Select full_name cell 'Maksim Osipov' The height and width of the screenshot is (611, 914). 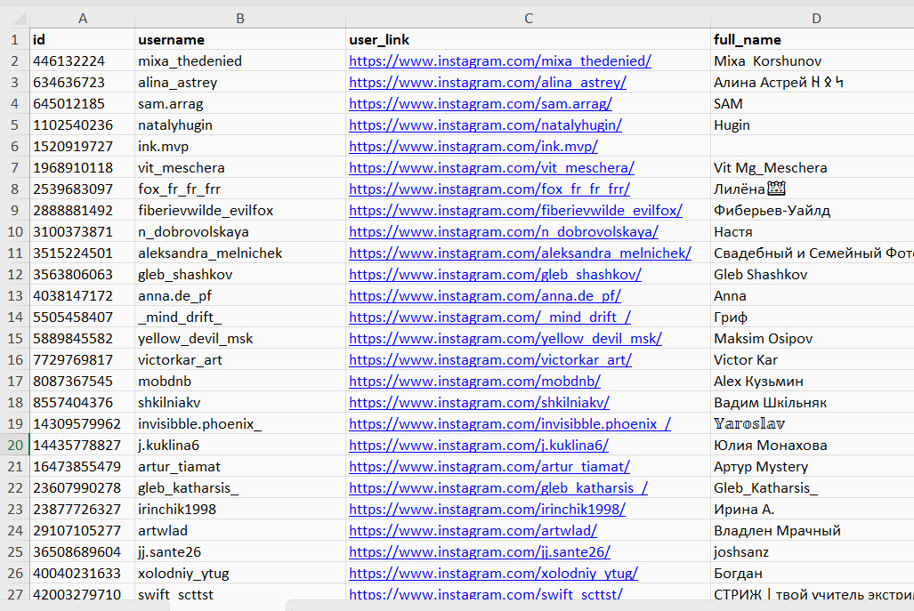point(813,339)
